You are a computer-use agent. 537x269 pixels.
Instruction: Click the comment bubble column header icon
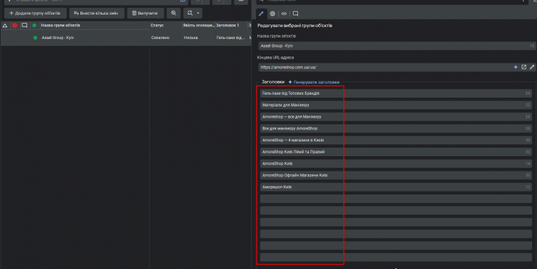point(24,25)
